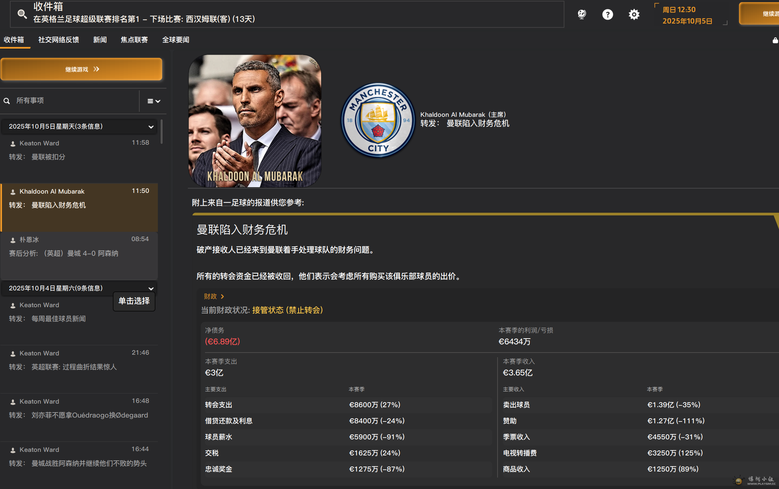
Task: Switch to the 社交网络反馈 tab
Action: click(59, 40)
